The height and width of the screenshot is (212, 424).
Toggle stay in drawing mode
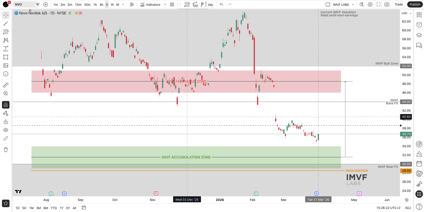pyautogui.click(x=6, y=113)
